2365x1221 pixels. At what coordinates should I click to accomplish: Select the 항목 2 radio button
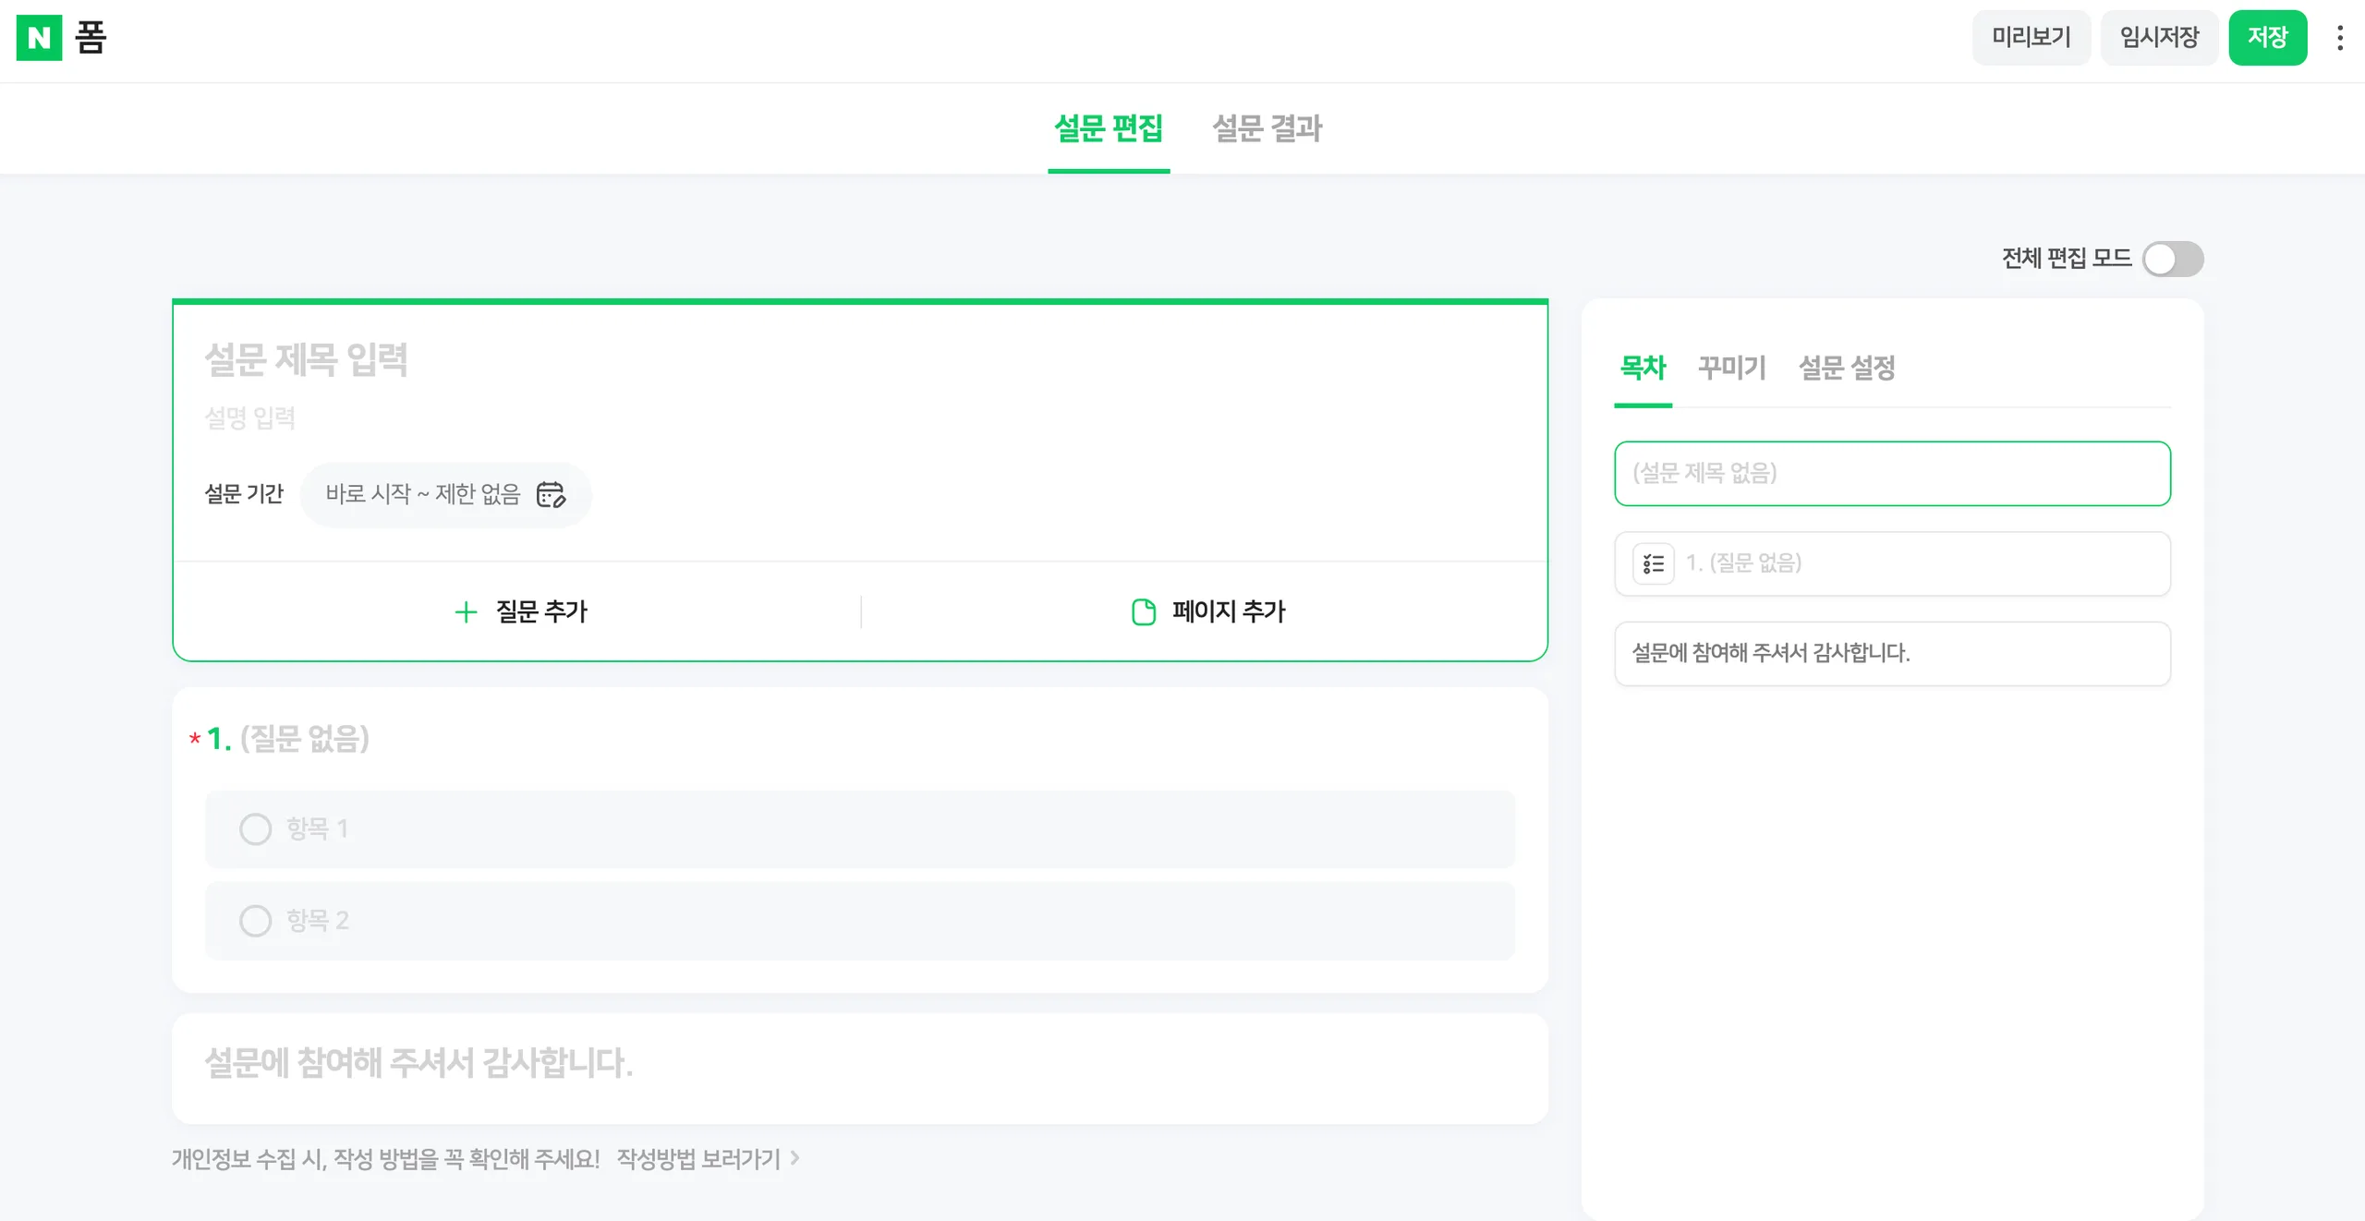(x=255, y=921)
